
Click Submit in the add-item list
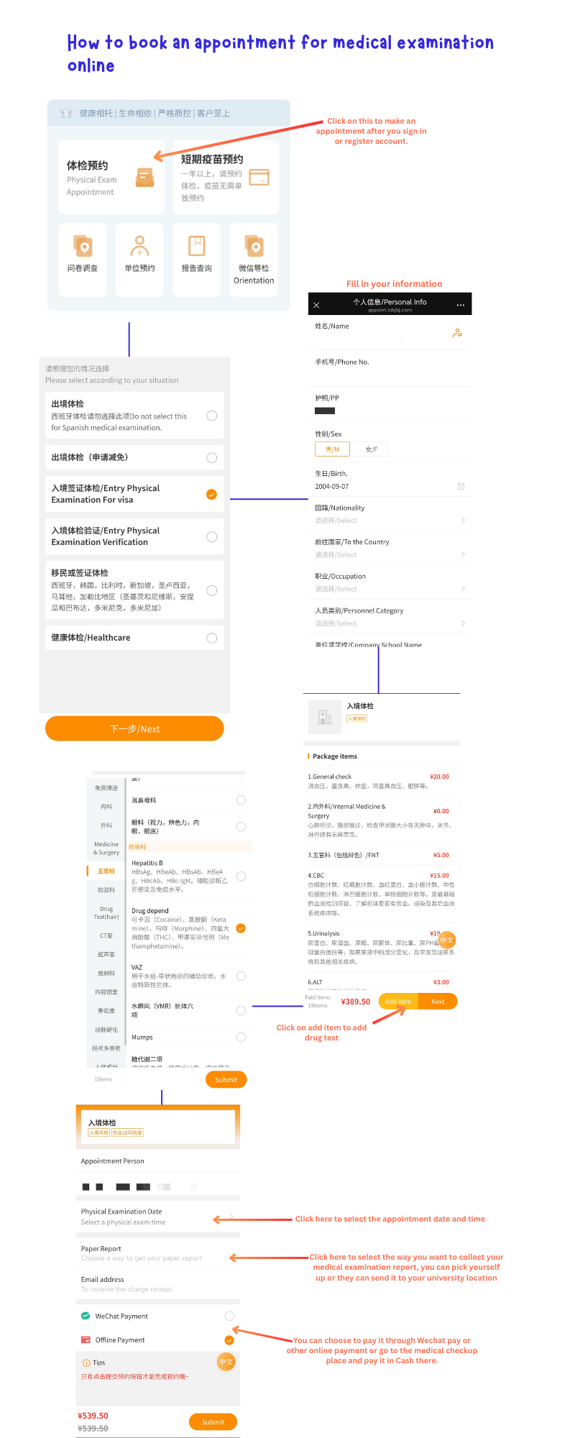226,1079
